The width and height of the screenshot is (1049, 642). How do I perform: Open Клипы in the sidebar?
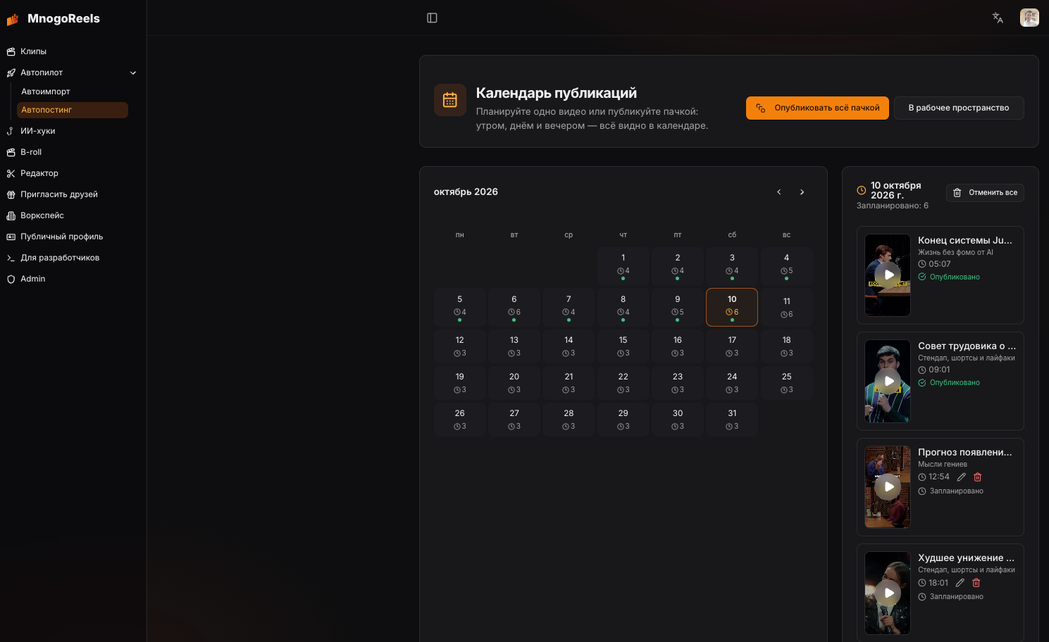coord(73,51)
